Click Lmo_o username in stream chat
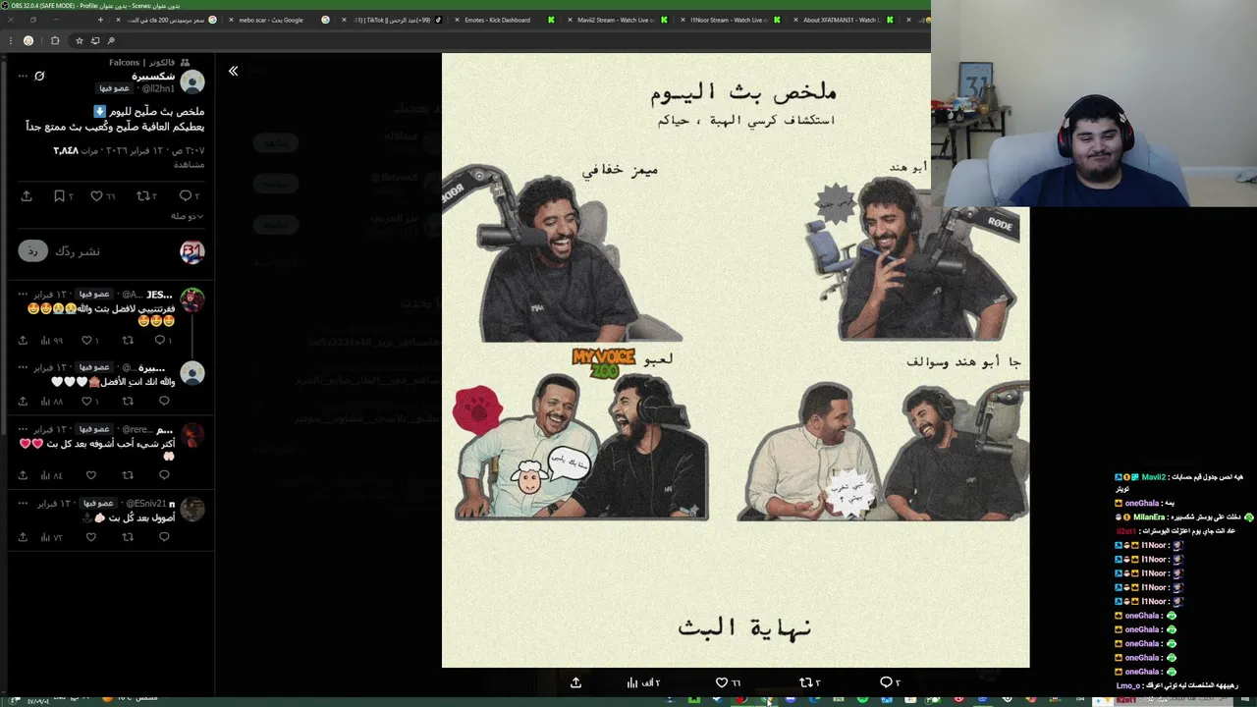This screenshot has height=707, width=1257. click(1128, 685)
